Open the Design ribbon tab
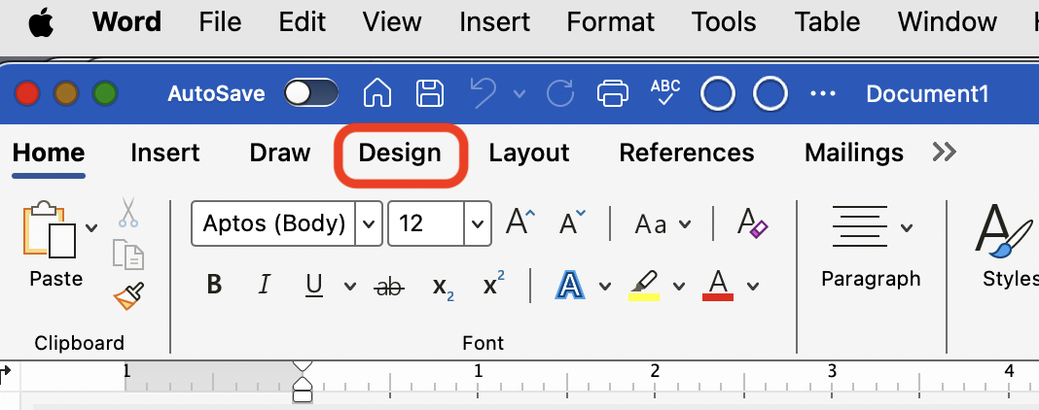The width and height of the screenshot is (1039, 410). pyautogui.click(x=400, y=154)
